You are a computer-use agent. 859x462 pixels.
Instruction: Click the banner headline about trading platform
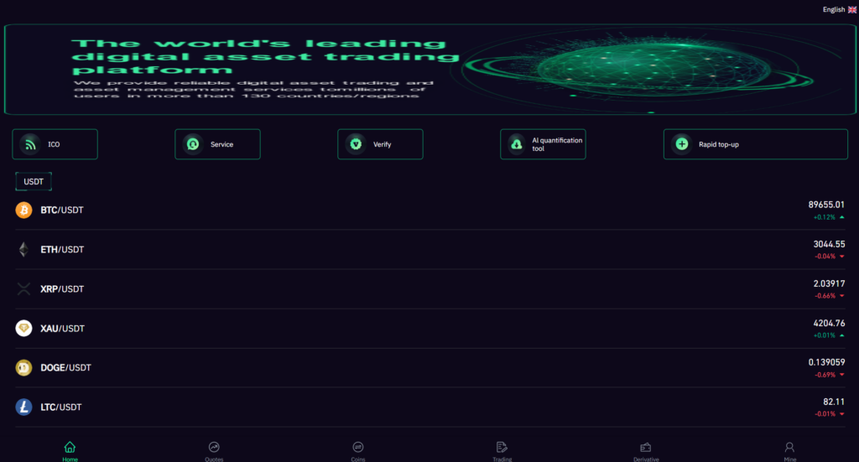point(265,56)
